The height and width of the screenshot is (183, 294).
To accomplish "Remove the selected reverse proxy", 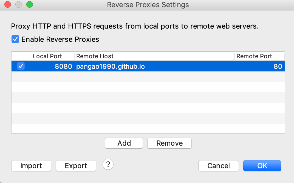I will (169, 143).
